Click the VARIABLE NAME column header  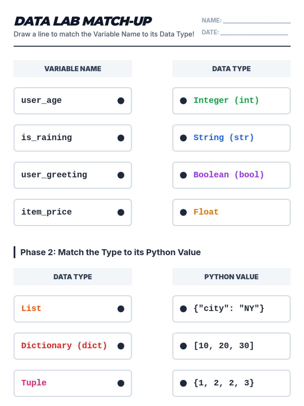[73, 69]
